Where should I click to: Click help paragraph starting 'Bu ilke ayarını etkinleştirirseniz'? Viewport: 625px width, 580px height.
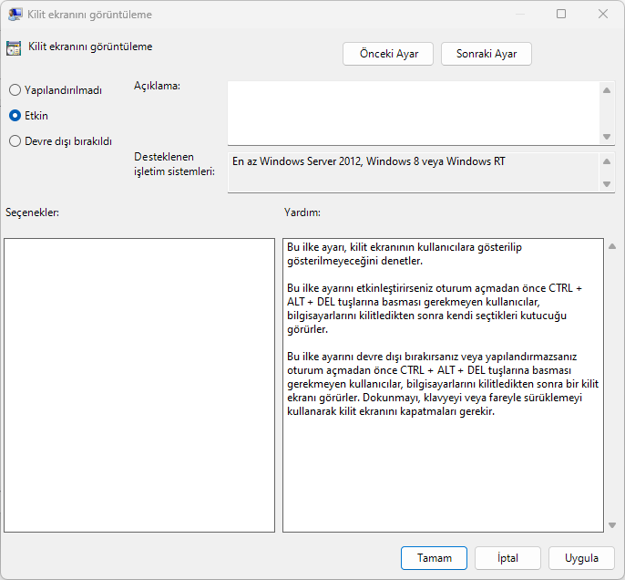[x=434, y=308]
